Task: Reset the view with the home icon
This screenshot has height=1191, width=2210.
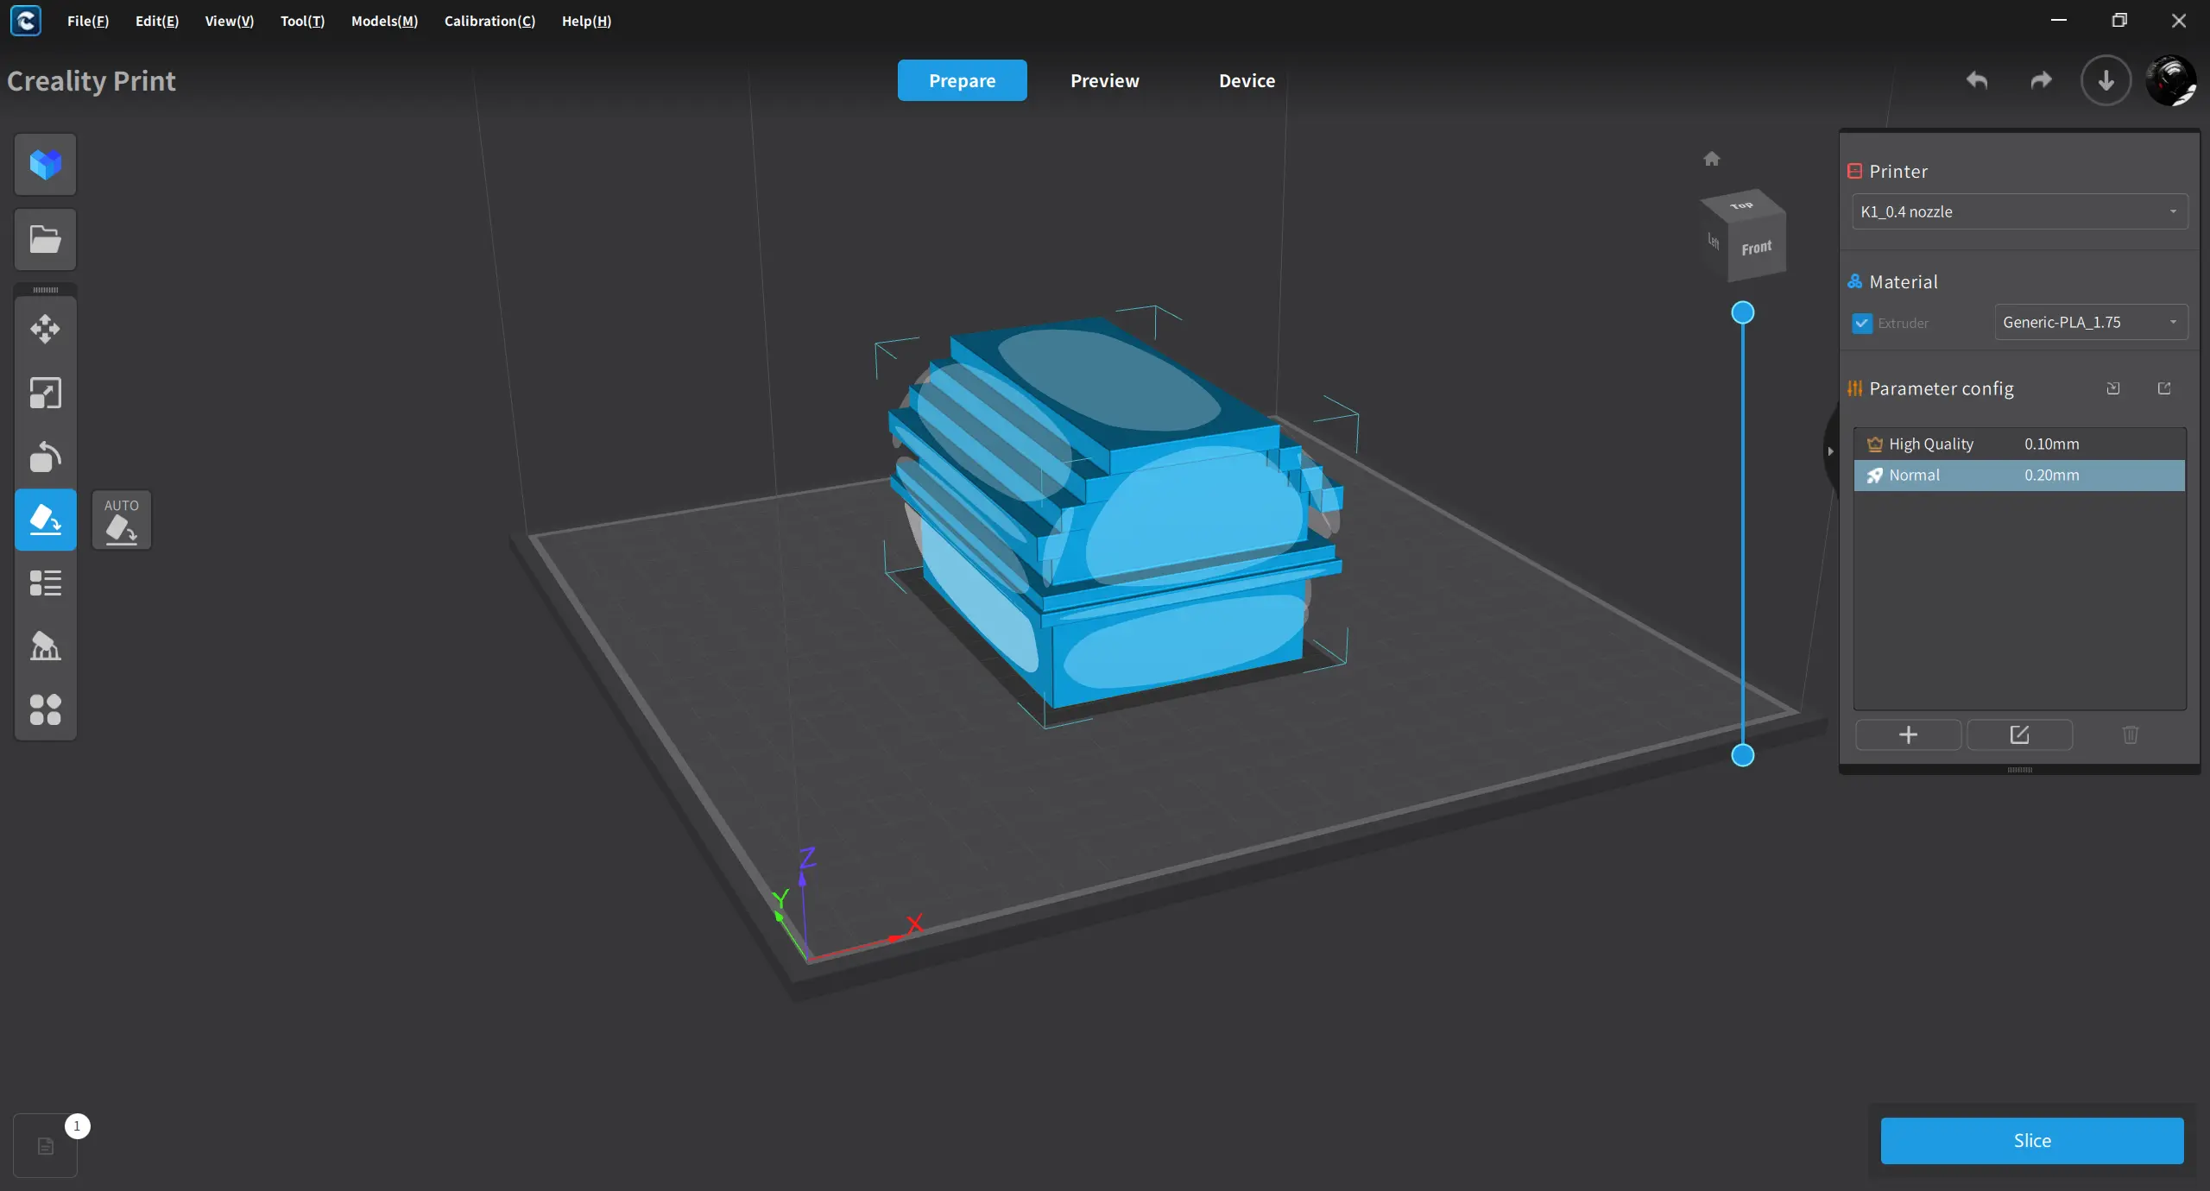Action: tap(1712, 159)
